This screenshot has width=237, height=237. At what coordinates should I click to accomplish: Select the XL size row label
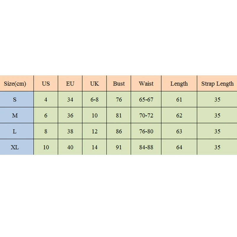15,147
